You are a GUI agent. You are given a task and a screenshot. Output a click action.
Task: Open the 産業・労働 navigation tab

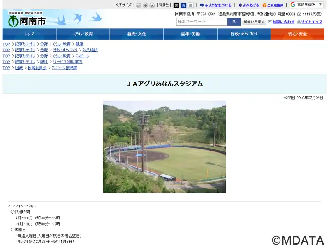[x=190, y=34]
